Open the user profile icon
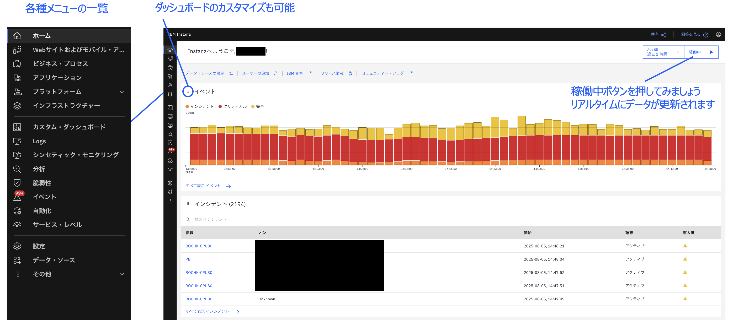733x325 pixels. pyautogui.click(x=718, y=34)
